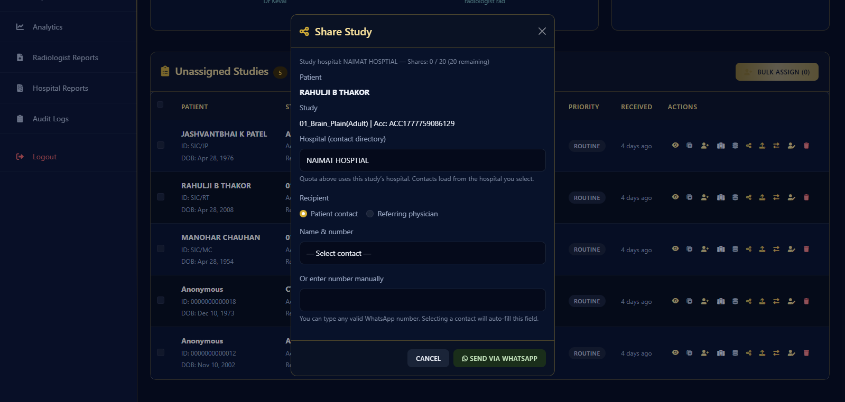View study for JASHVANTBHAI K PATEL with eye icon
Image resolution: width=845 pixels, height=402 pixels.
tap(675, 146)
